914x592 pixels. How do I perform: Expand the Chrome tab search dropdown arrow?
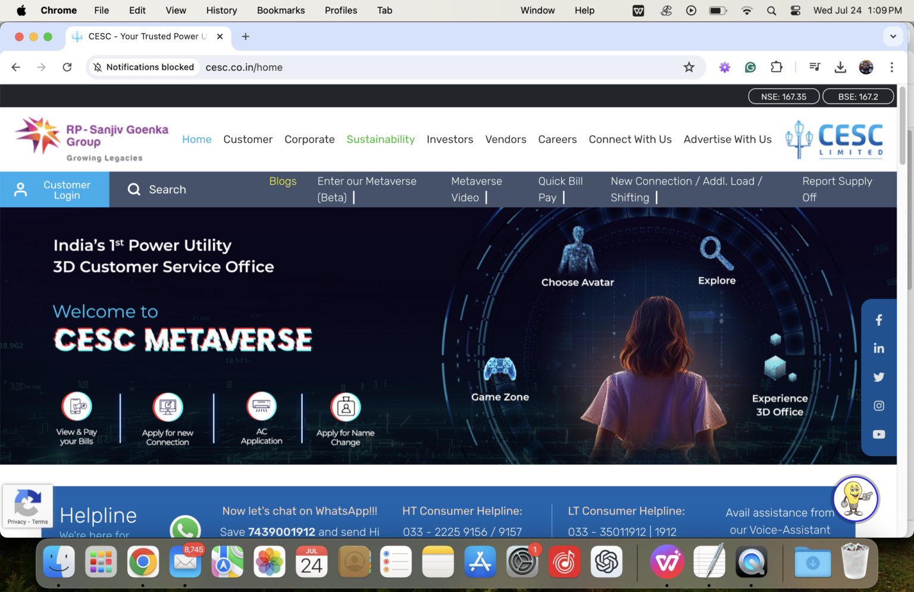pos(893,36)
